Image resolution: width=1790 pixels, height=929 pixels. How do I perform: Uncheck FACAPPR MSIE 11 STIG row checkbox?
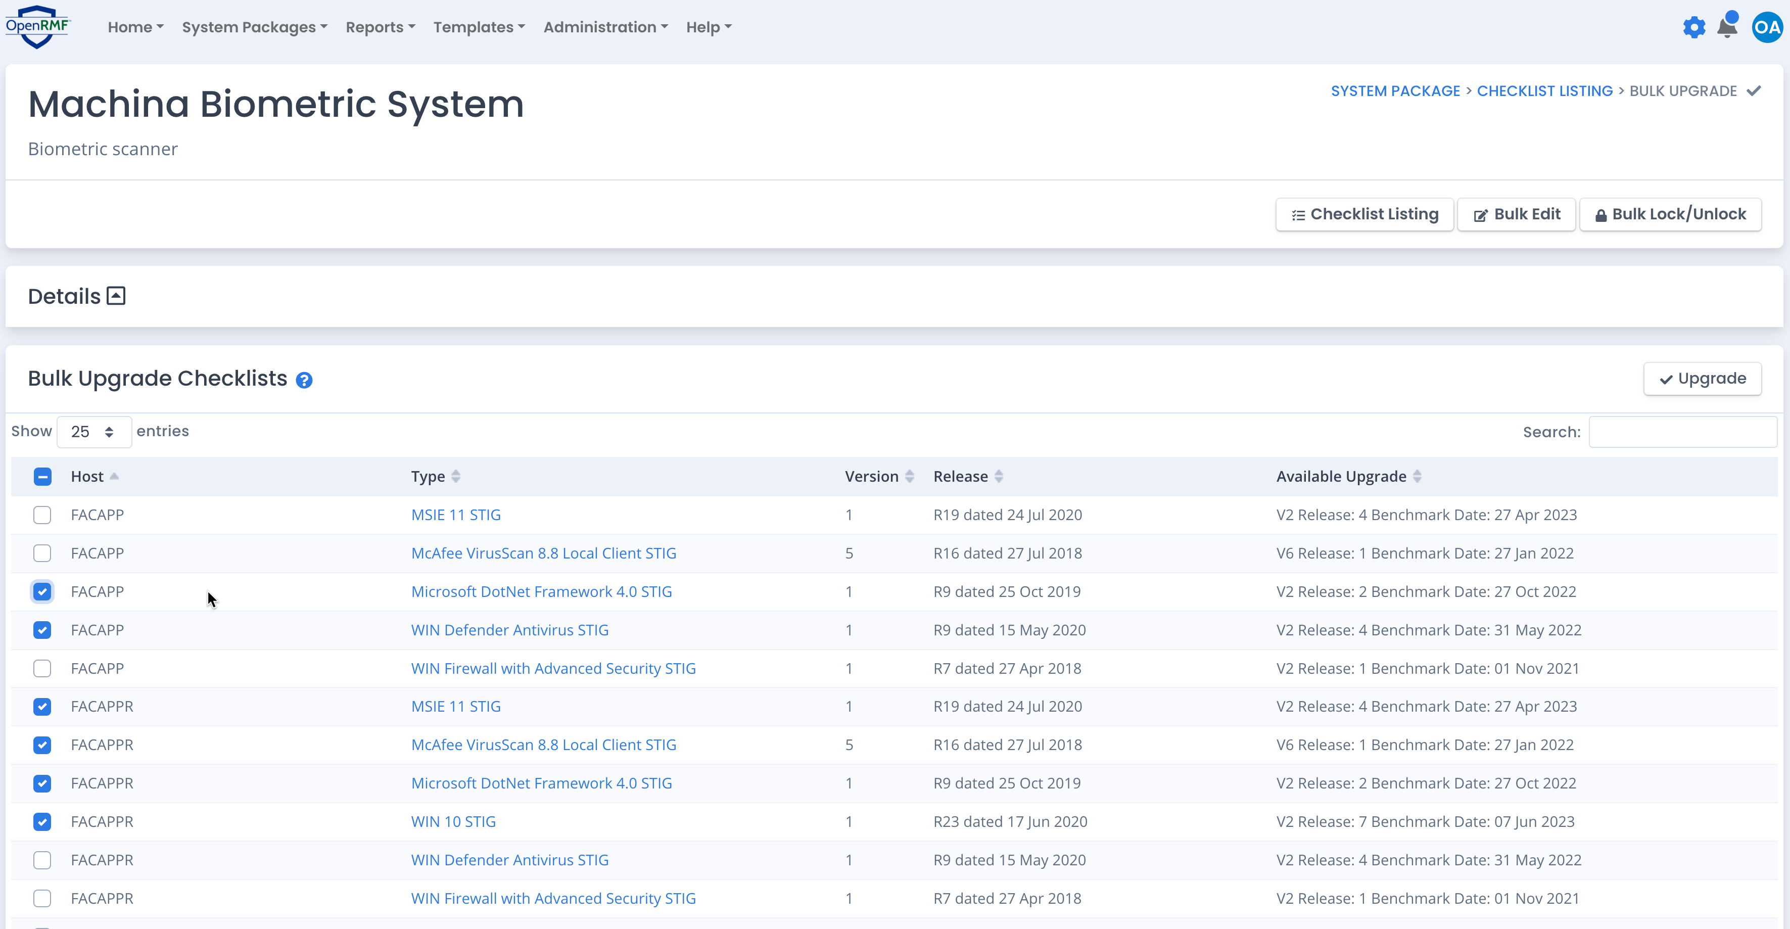tap(42, 707)
